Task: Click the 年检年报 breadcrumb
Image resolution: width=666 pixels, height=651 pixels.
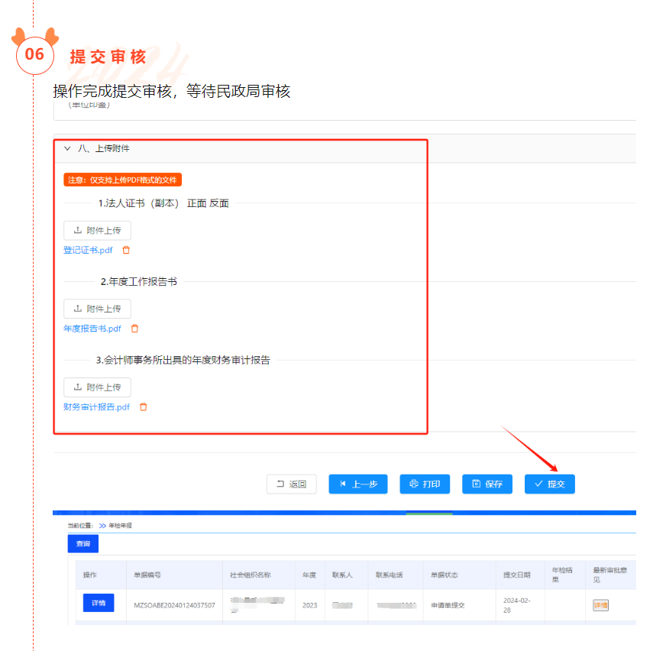Action: (120, 526)
